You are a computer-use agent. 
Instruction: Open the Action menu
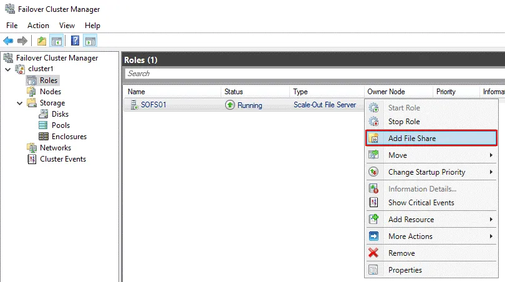click(38, 26)
